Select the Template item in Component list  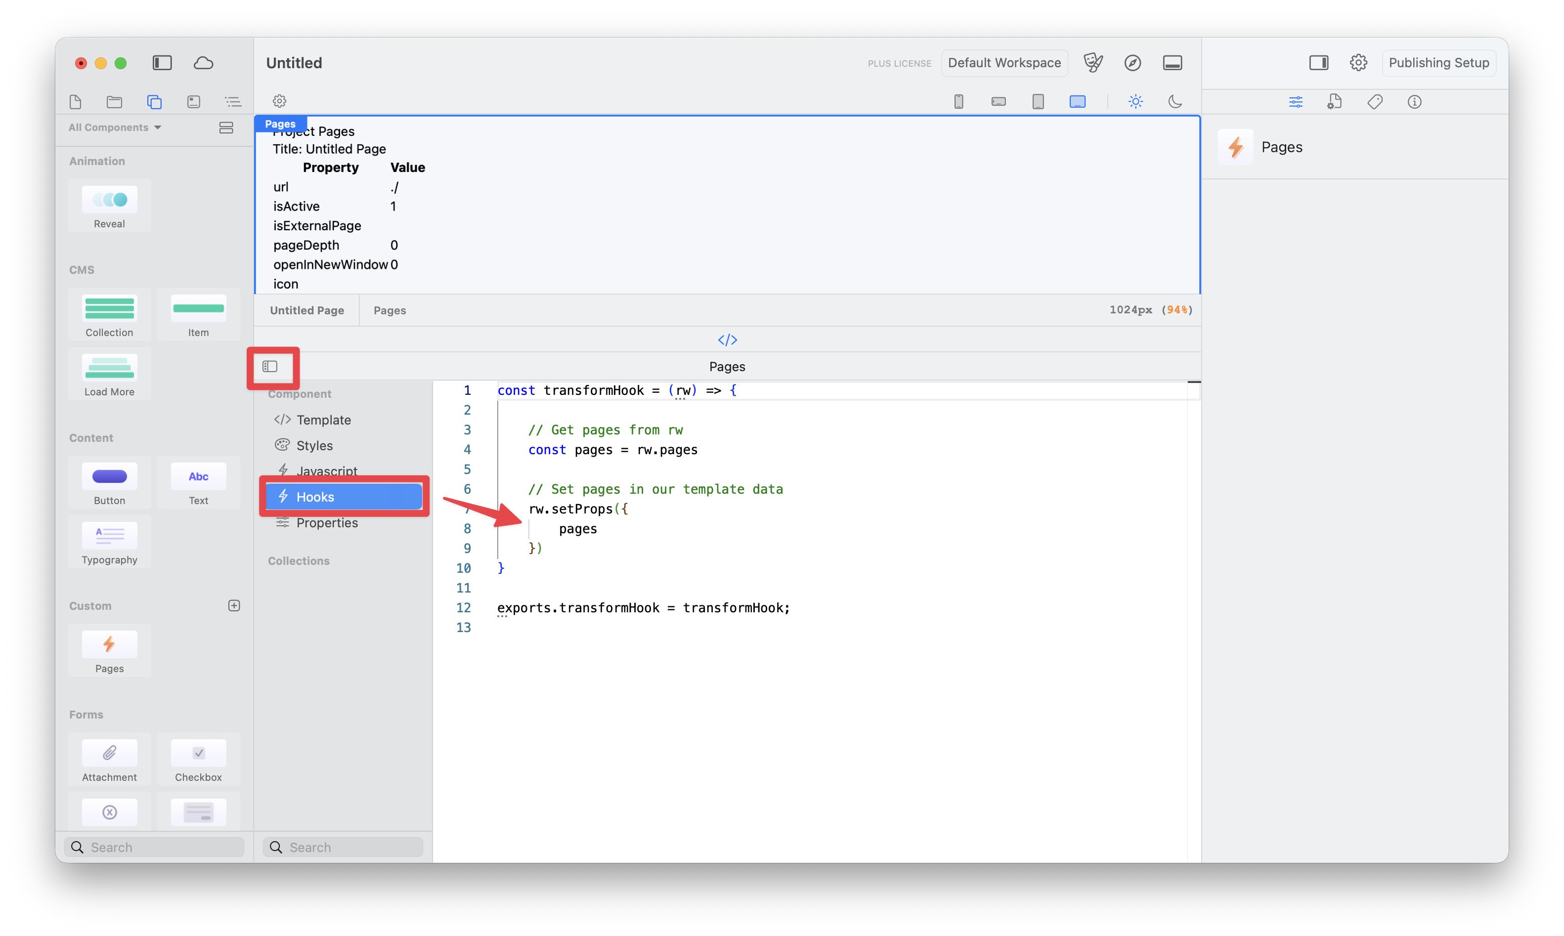(x=324, y=420)
